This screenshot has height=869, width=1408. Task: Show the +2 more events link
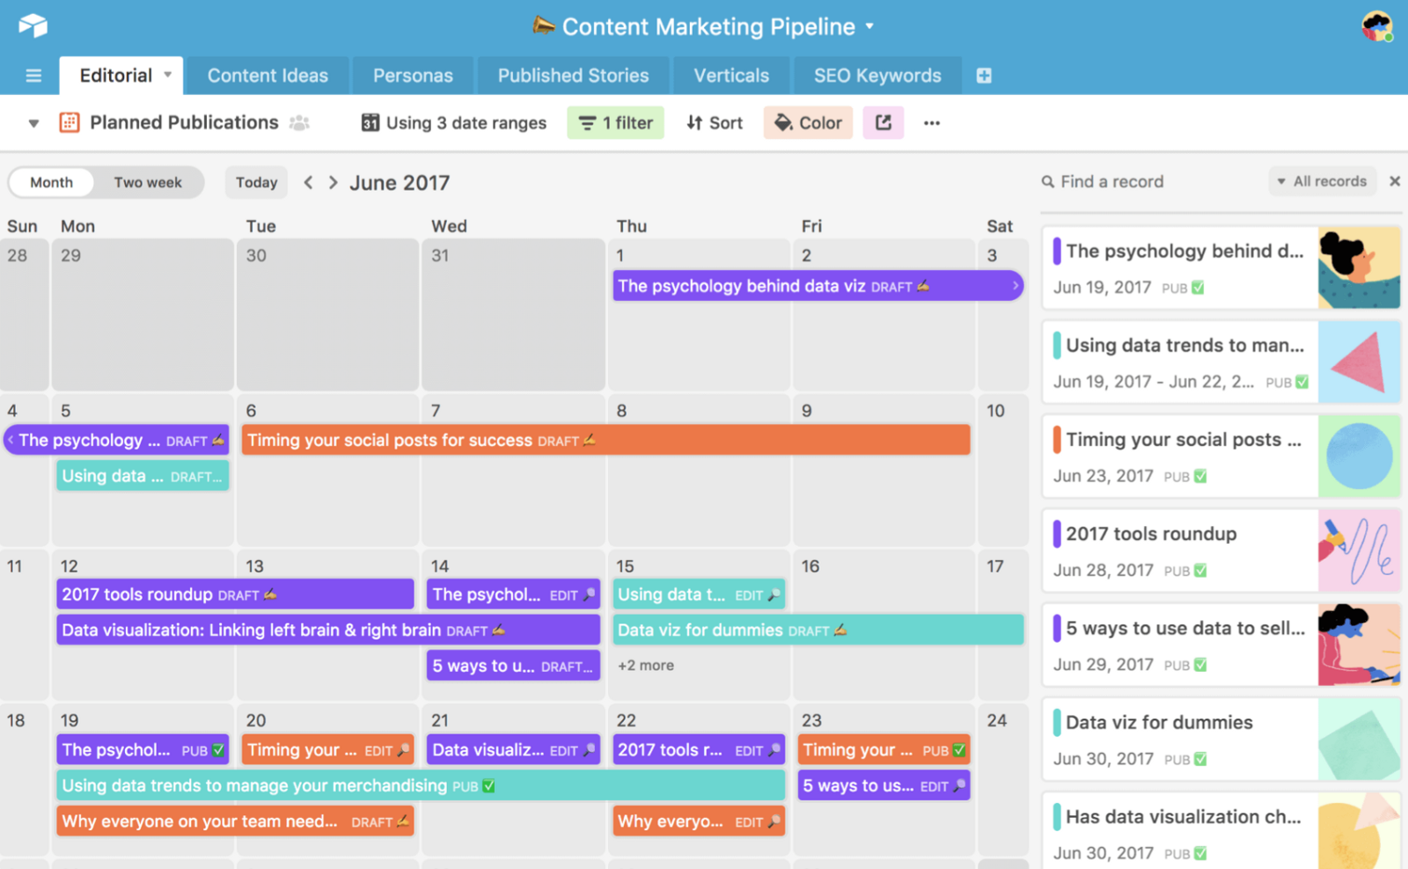[646, 666]
